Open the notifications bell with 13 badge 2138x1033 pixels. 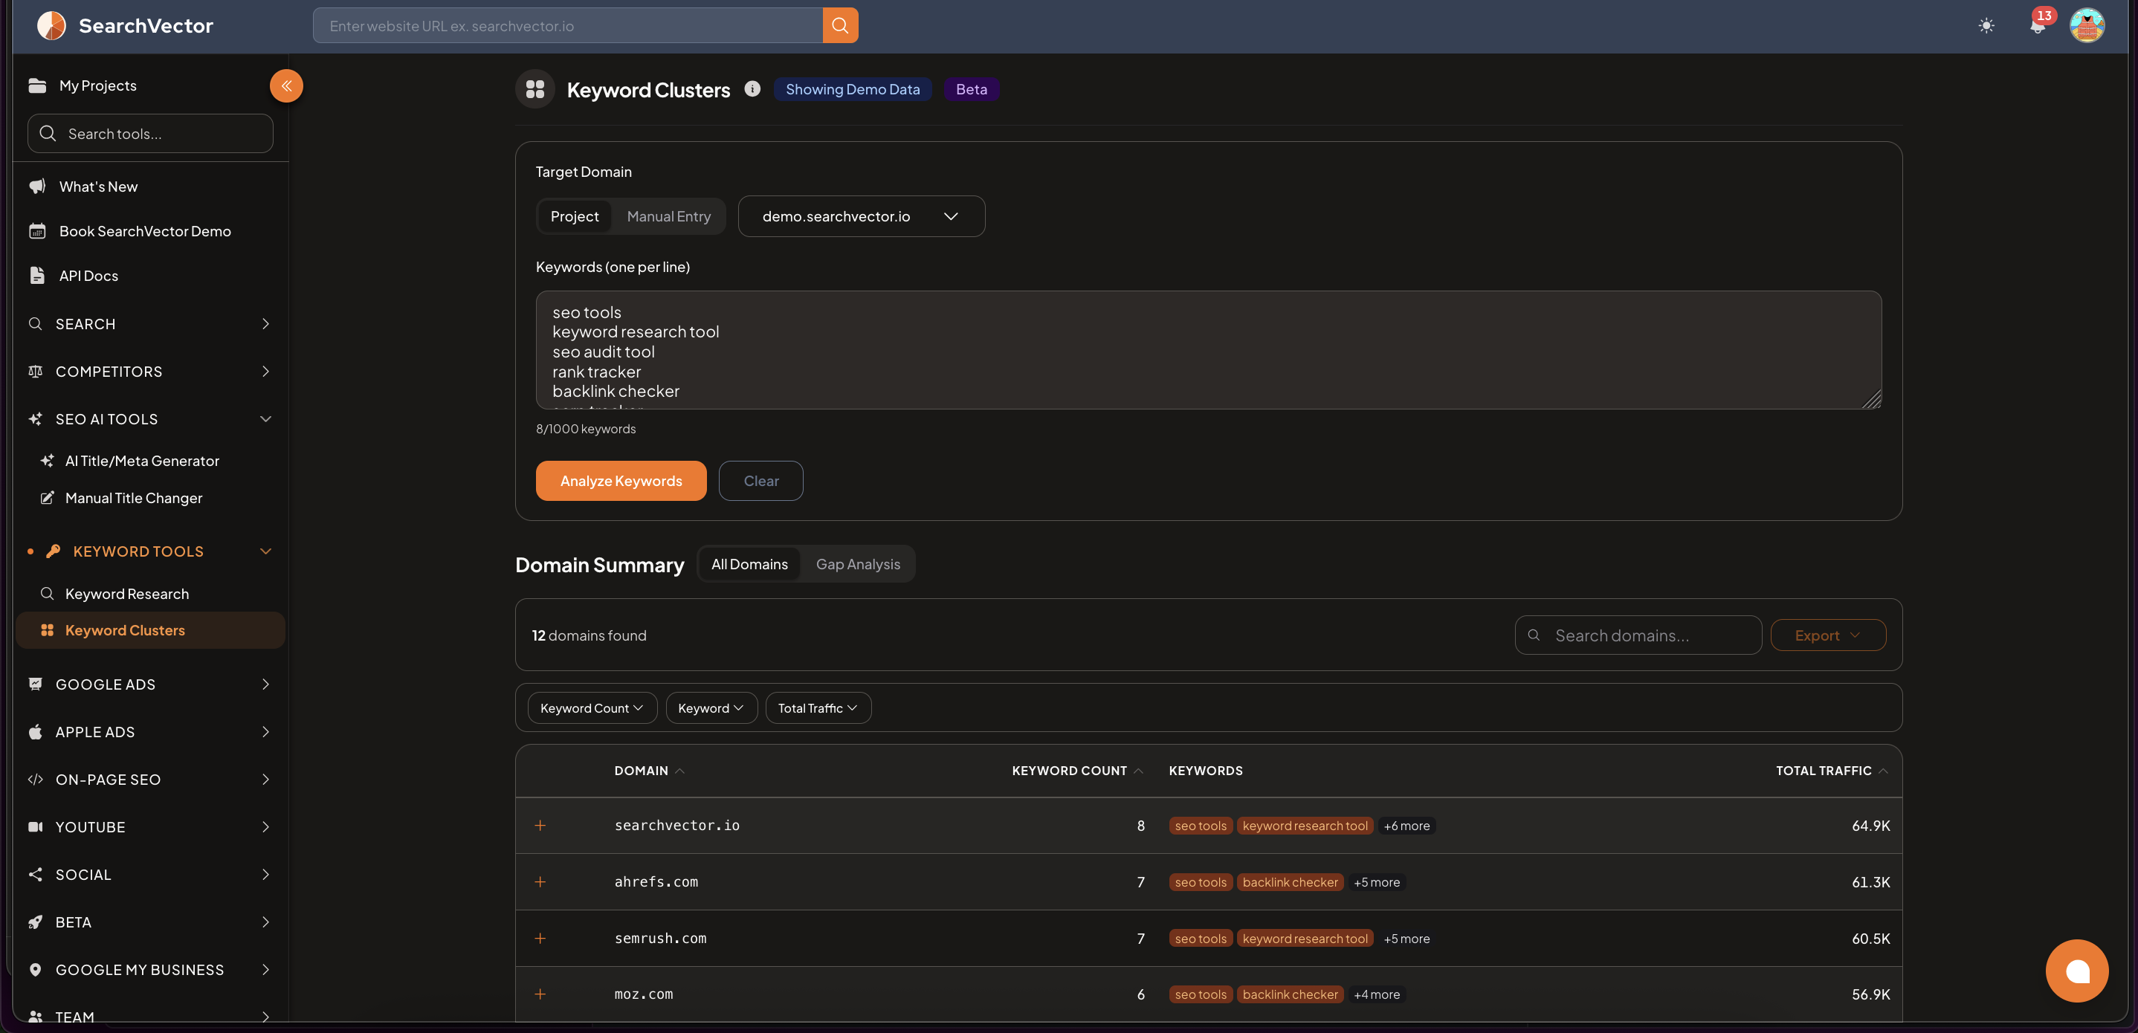coord(2038,26)
